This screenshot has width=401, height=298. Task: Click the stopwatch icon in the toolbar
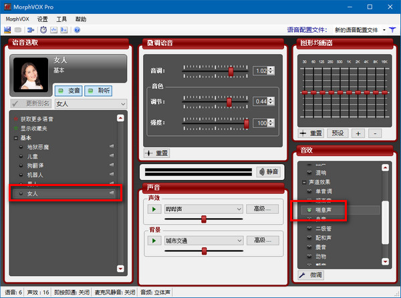[x=43, y=30]
